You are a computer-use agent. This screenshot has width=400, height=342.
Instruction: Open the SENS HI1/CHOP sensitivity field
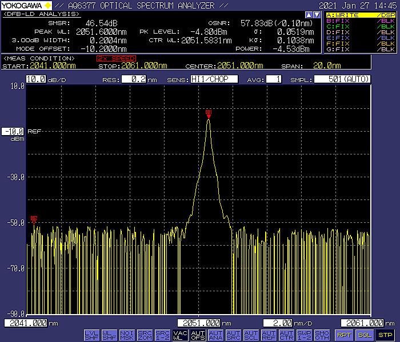tap(214, 79)
